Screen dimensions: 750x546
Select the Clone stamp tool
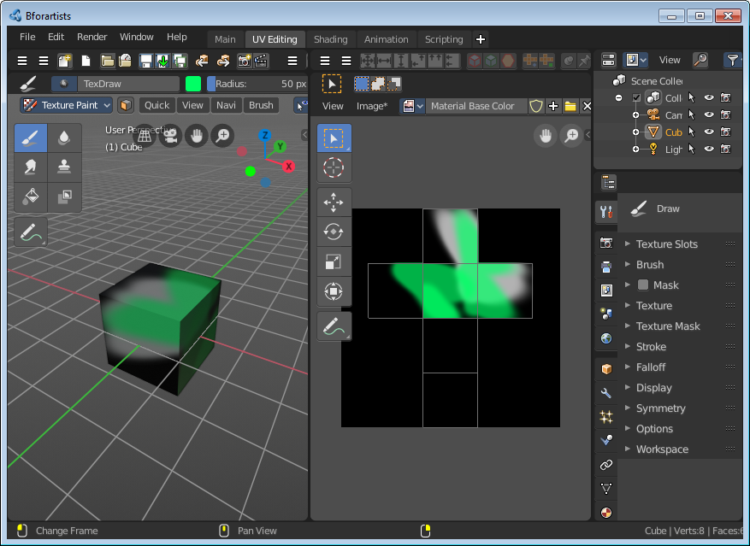64,167
